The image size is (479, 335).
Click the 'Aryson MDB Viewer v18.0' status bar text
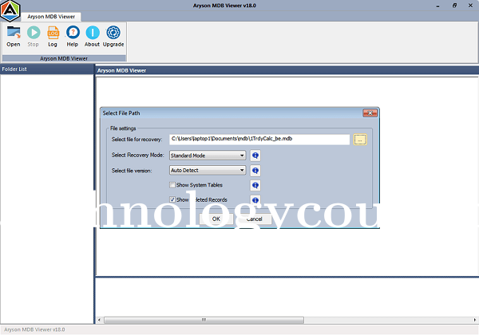pos(34,329)
